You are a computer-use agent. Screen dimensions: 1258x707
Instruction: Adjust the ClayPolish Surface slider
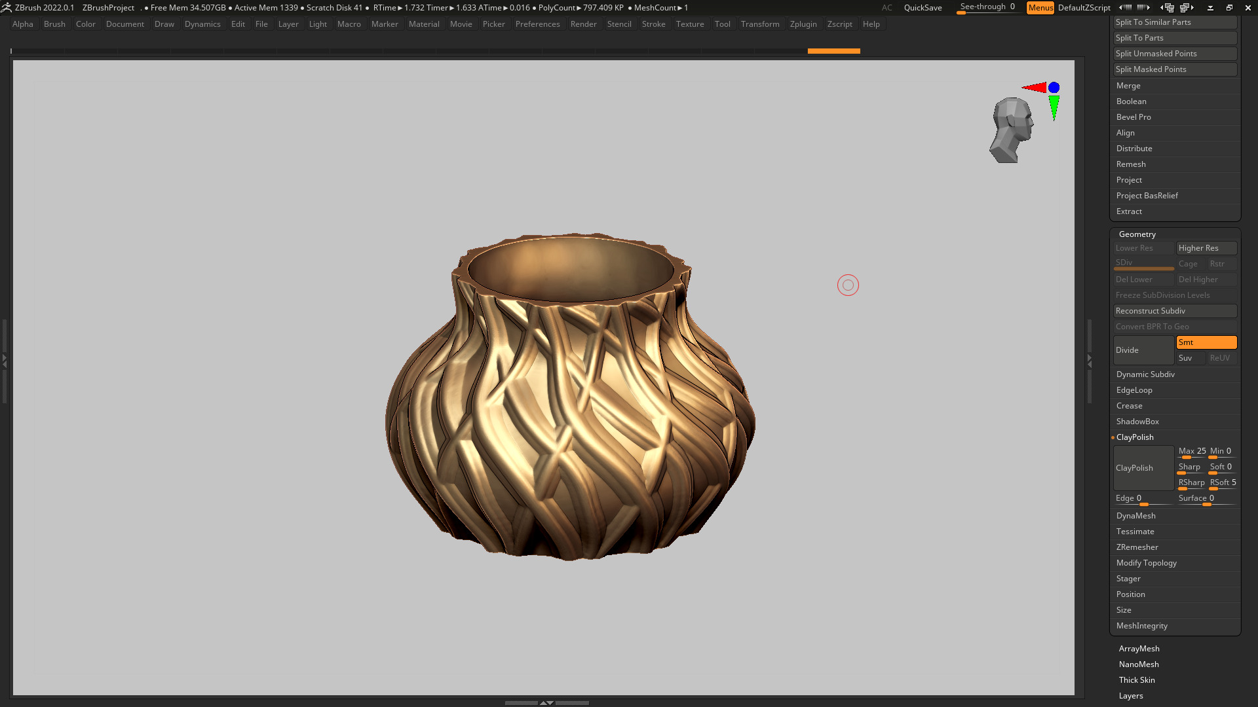(1206, 499)
